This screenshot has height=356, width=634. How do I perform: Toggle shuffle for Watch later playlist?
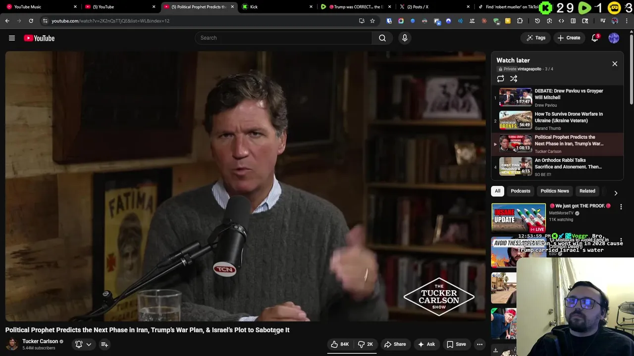tap(514, 79)
